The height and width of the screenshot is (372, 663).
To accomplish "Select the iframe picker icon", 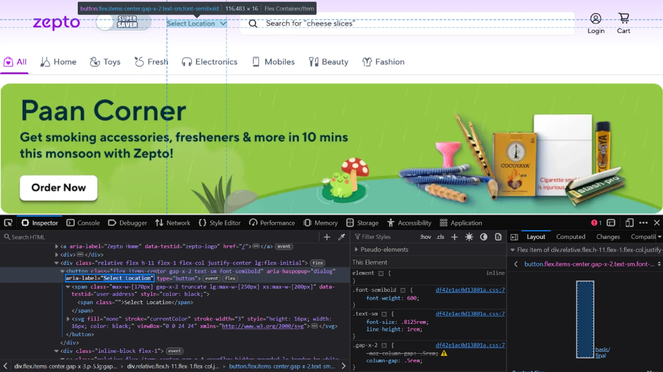I will click(x=611, y=223).
